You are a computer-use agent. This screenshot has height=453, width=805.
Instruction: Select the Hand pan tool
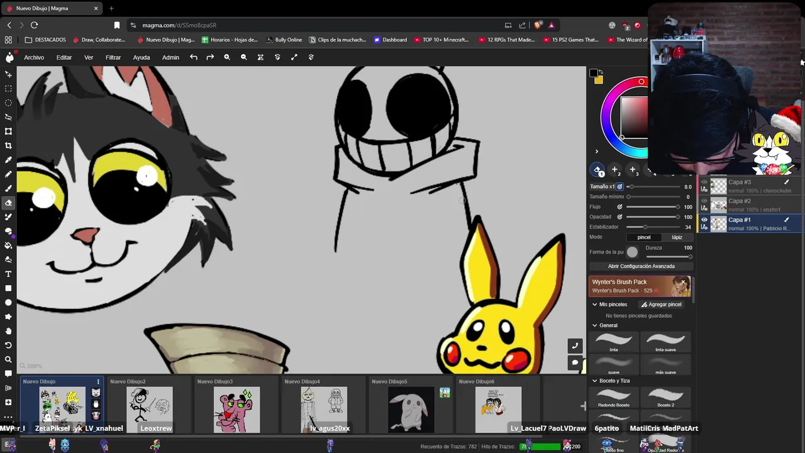point(9,331)
